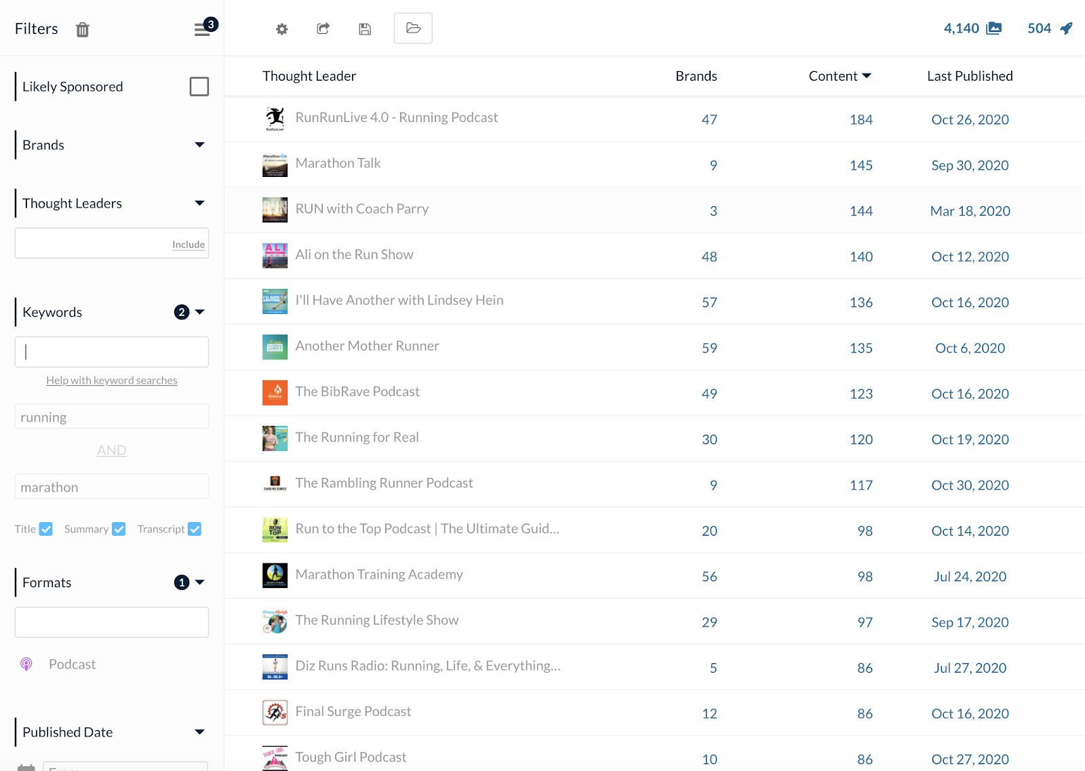Click the rocket icon beside 504

point(1067,28)
